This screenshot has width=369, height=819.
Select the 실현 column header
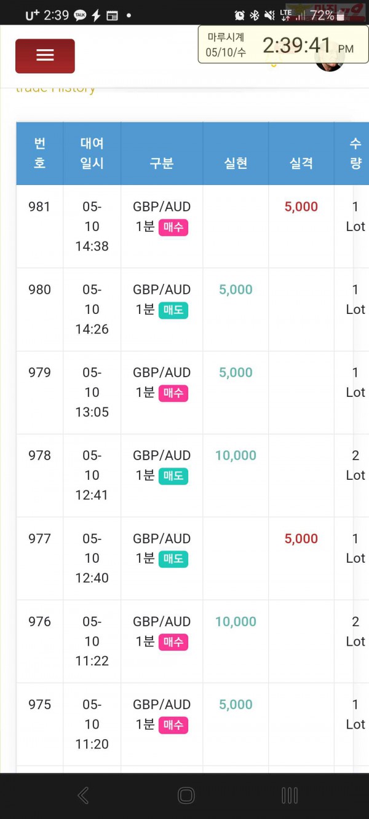[x=236, y=154]
